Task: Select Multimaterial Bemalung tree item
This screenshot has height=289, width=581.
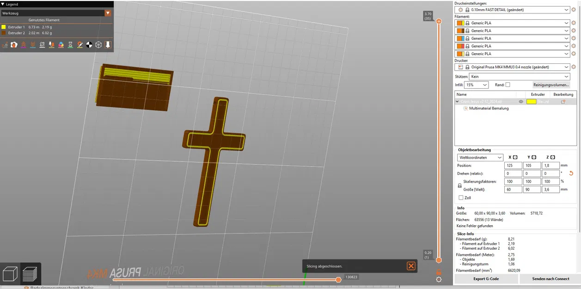Action: (x=489, y=108)
